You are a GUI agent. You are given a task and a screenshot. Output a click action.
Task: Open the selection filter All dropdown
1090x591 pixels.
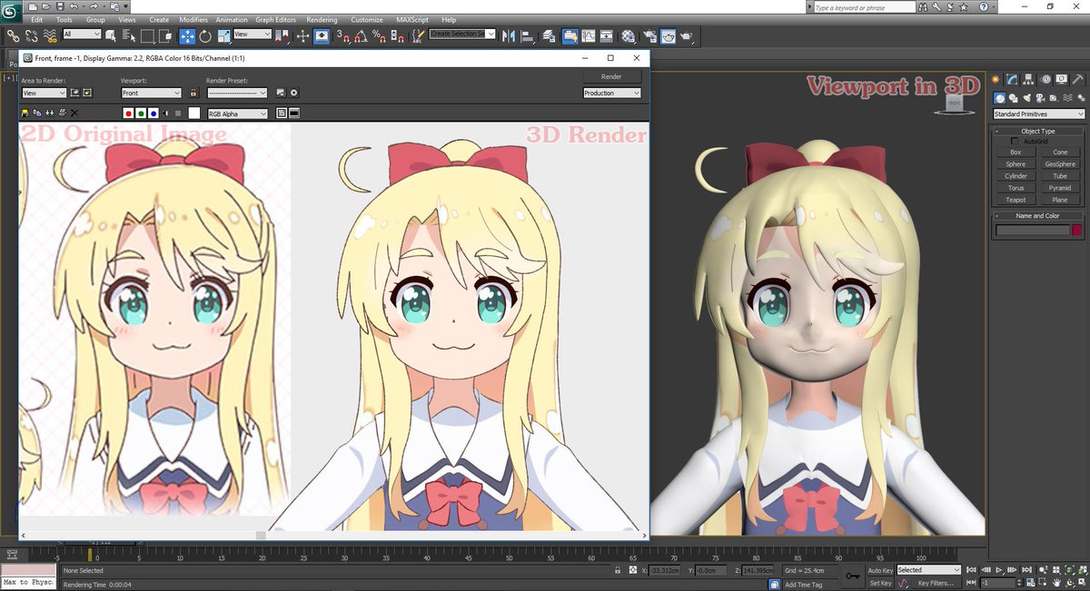(82, 34)
